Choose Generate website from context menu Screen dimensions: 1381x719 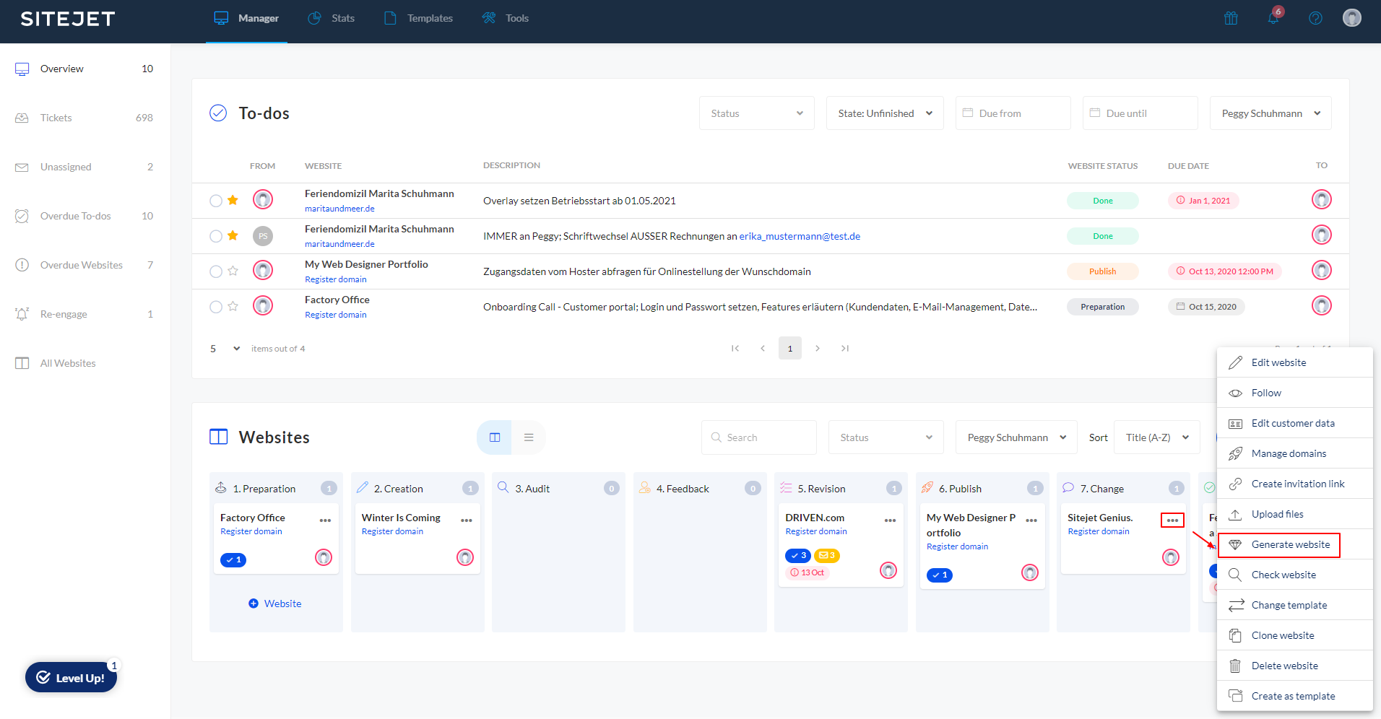pos(1290,545)
